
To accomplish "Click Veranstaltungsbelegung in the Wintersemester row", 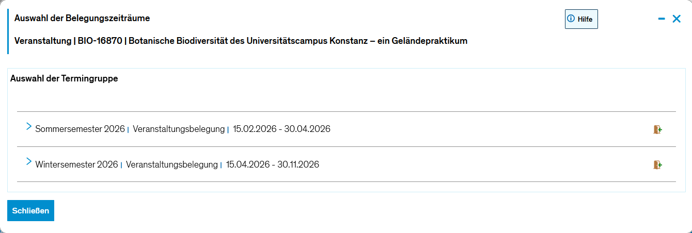I will coord(172,165).
